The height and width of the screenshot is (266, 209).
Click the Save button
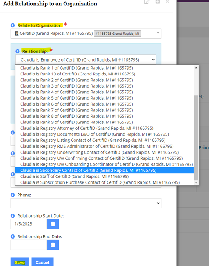pos(19,262)
